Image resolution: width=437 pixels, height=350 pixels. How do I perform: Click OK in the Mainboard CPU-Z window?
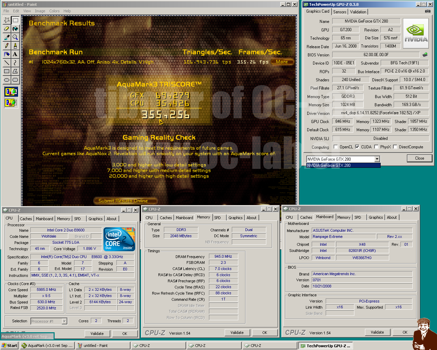405,332
